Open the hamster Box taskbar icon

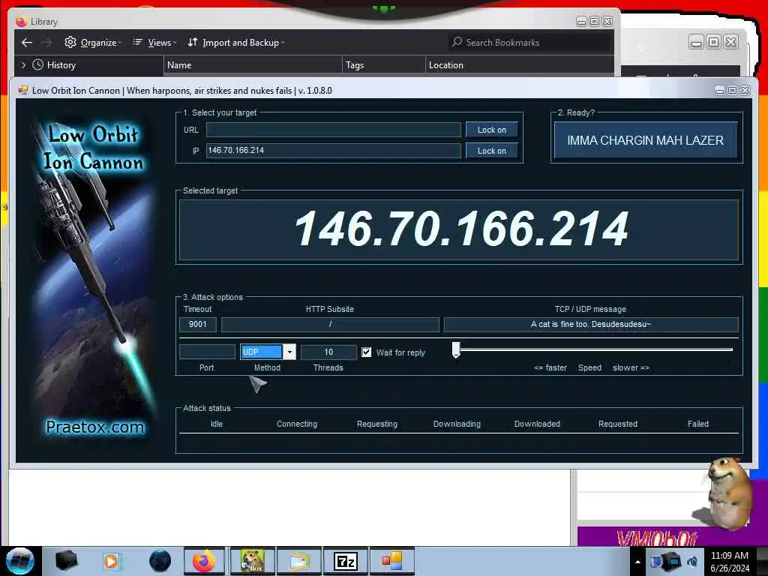pyautogui.click(x=253, y=561)
